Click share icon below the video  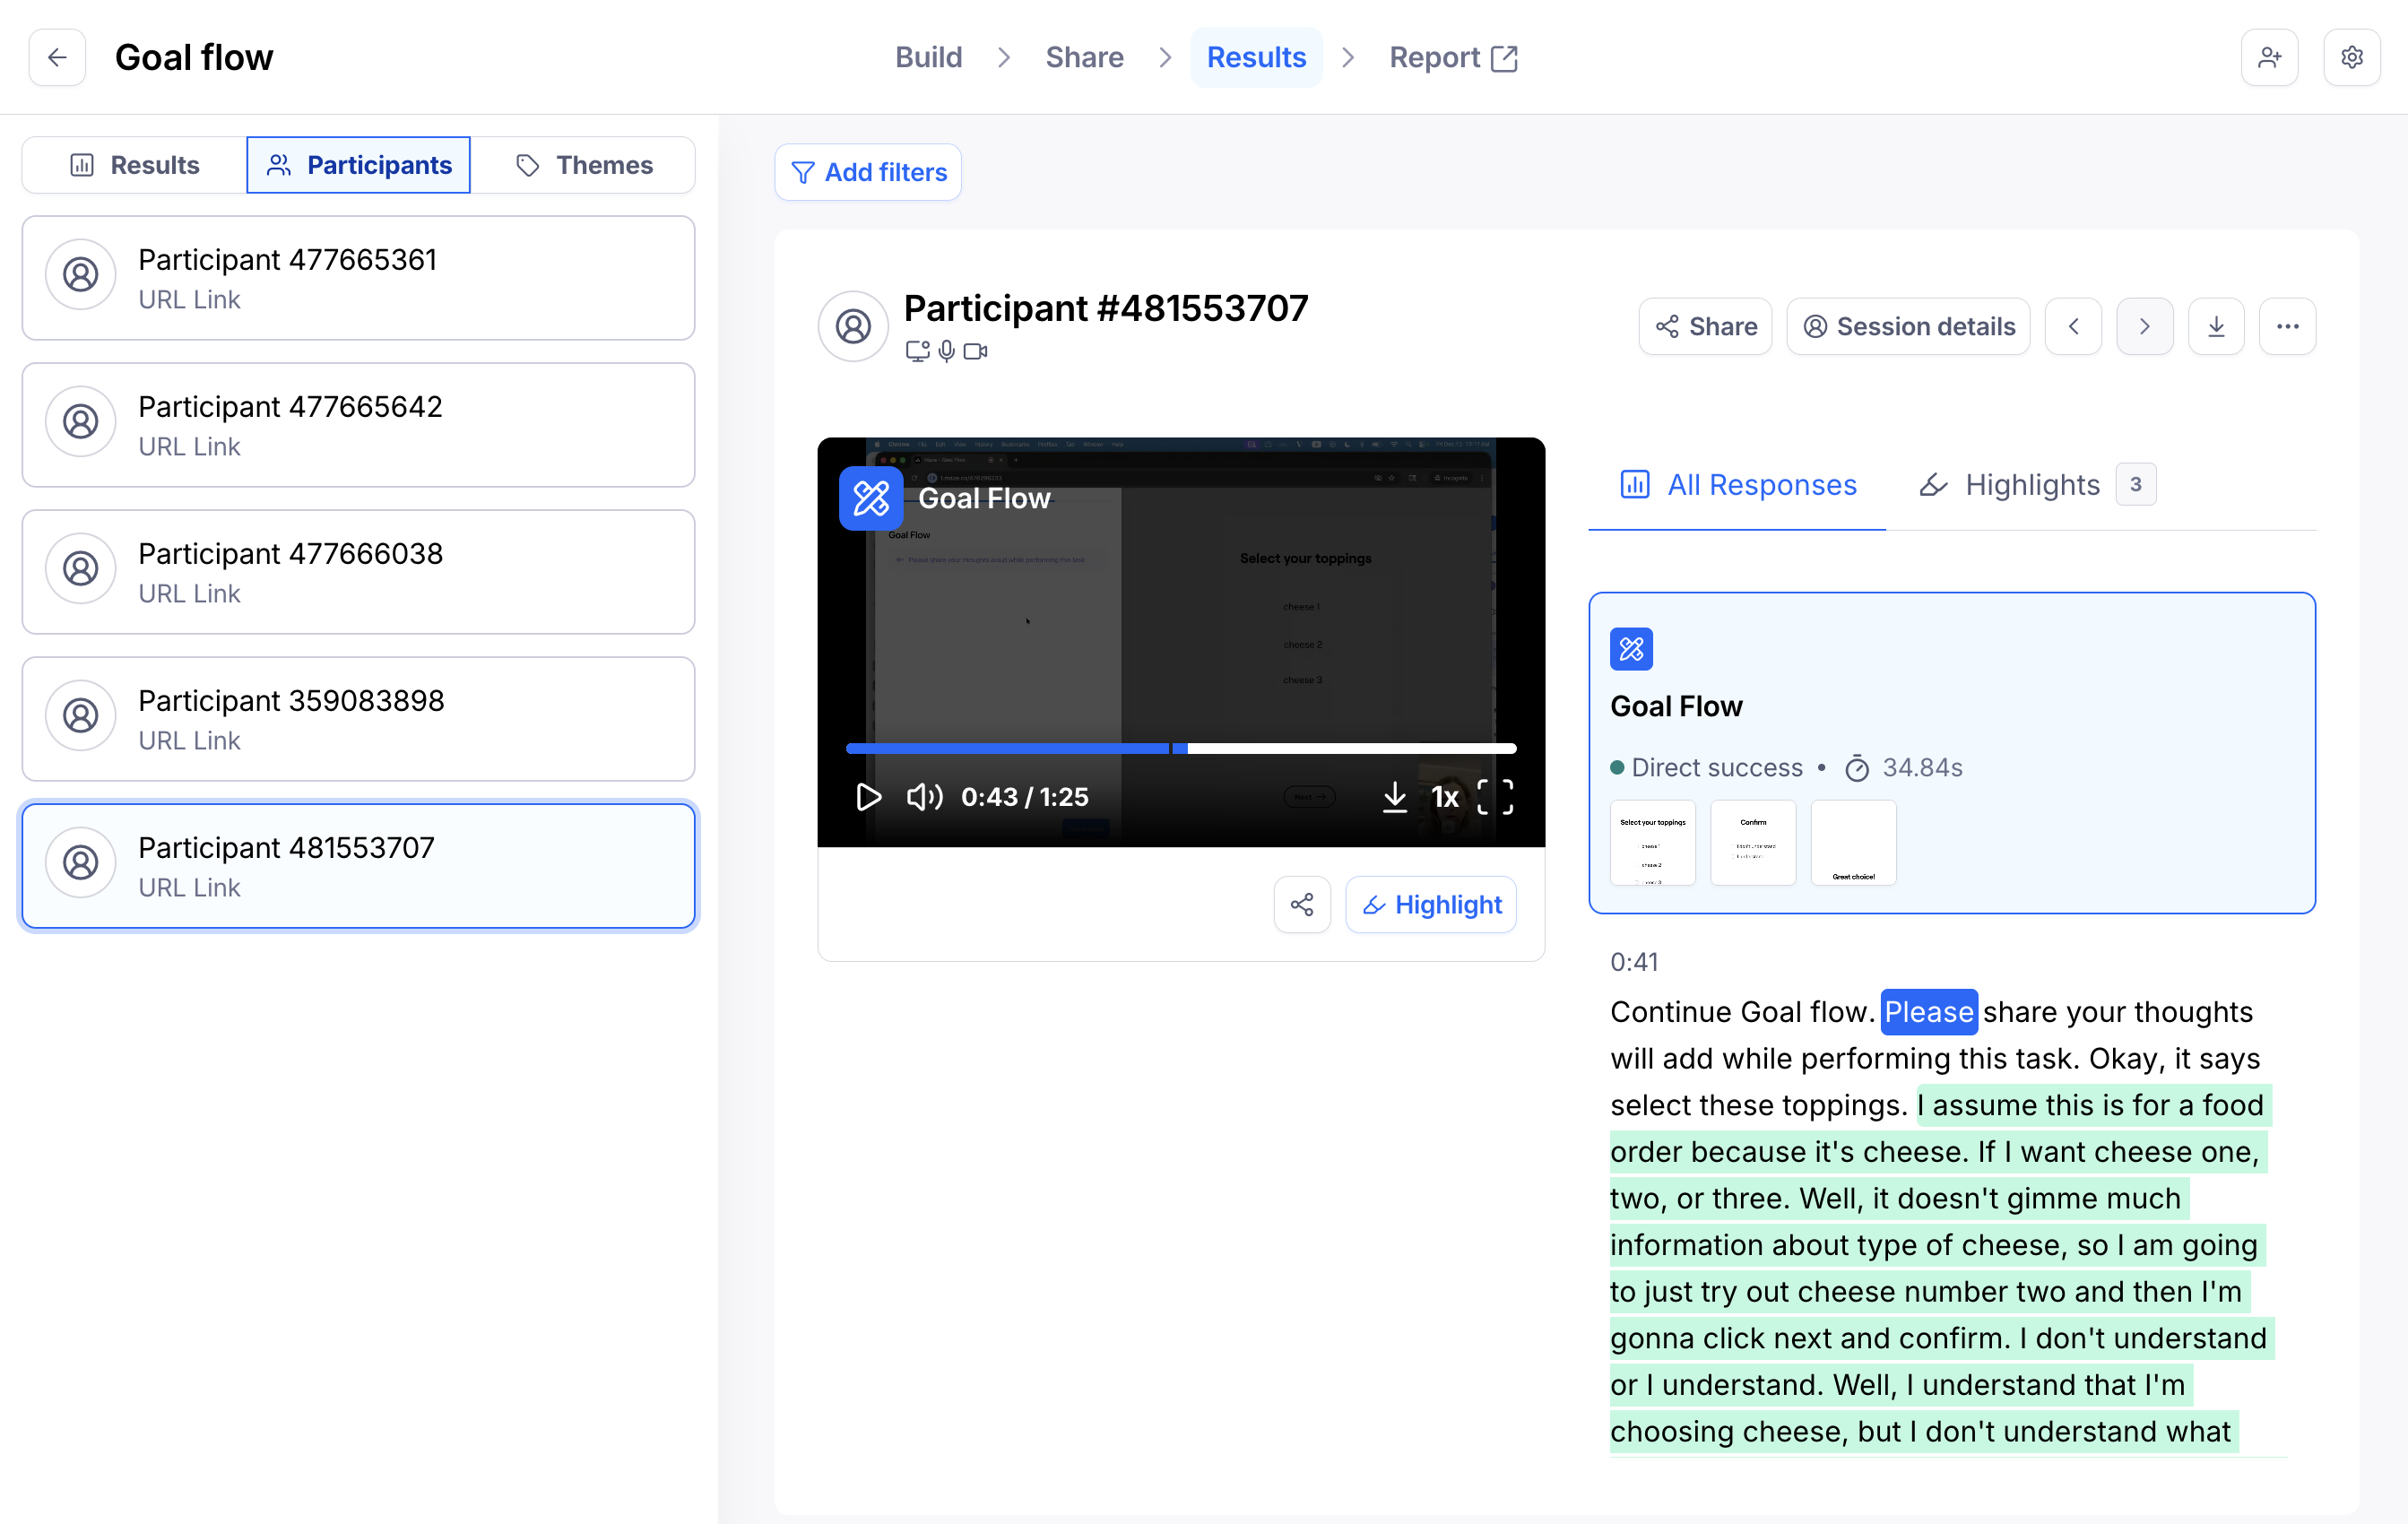point(1302,905)
